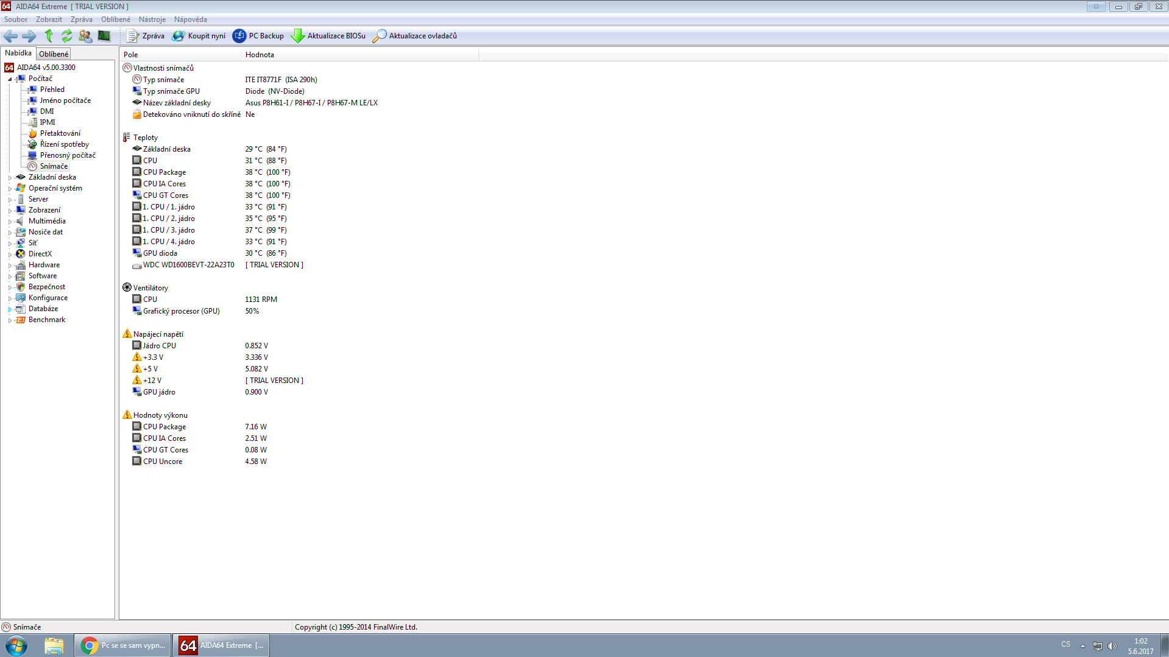Go up one level with green arrow
This screenshot has height=657, width=1169.
(49, 36)
